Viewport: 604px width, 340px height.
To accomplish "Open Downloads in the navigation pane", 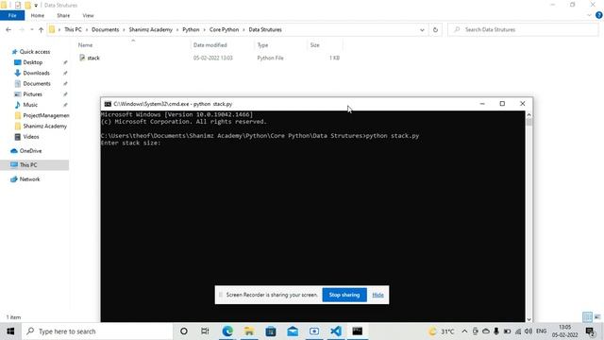I will (36, 73).
